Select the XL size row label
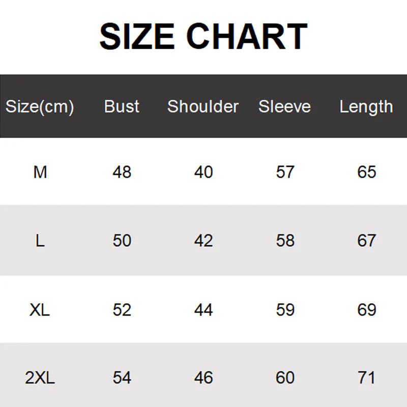 click(x=40, y=309)
